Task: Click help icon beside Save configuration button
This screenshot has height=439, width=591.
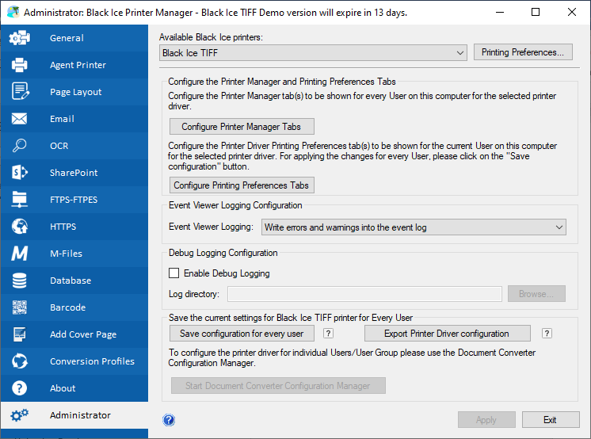Action: (329, 334)
